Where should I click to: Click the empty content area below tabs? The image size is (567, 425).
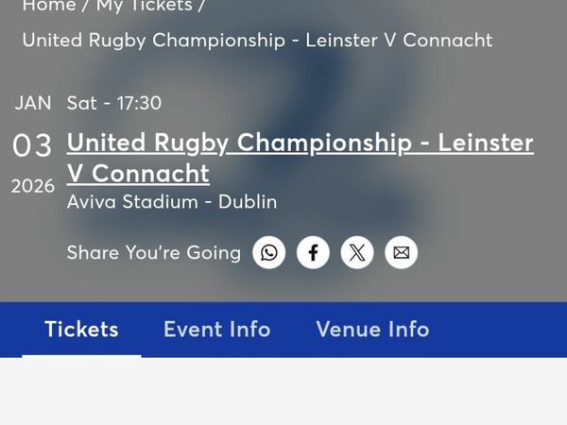click(283, 392)
